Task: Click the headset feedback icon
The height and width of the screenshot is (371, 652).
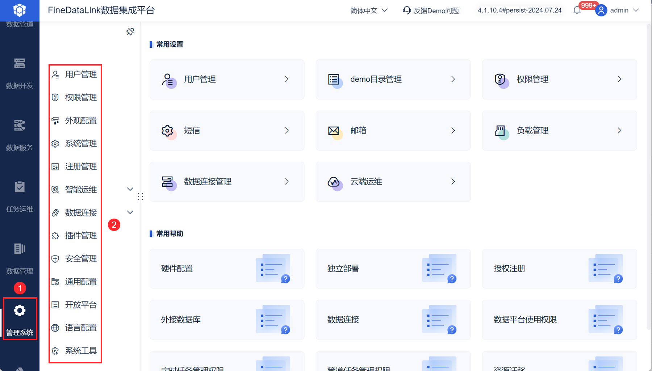Action: (407, 10)
